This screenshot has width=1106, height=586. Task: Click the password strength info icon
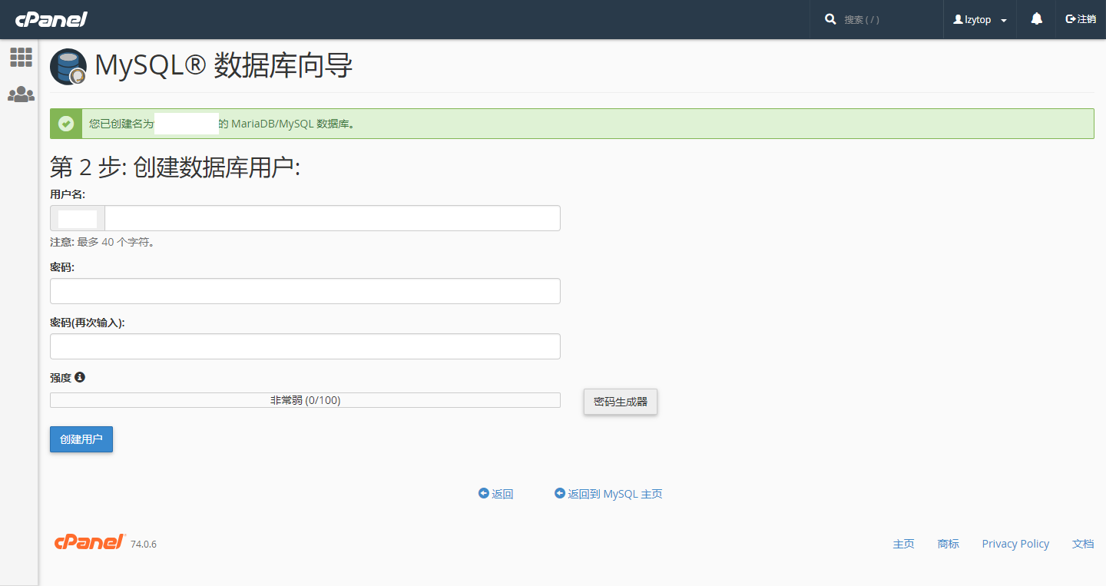coord(80,378)
